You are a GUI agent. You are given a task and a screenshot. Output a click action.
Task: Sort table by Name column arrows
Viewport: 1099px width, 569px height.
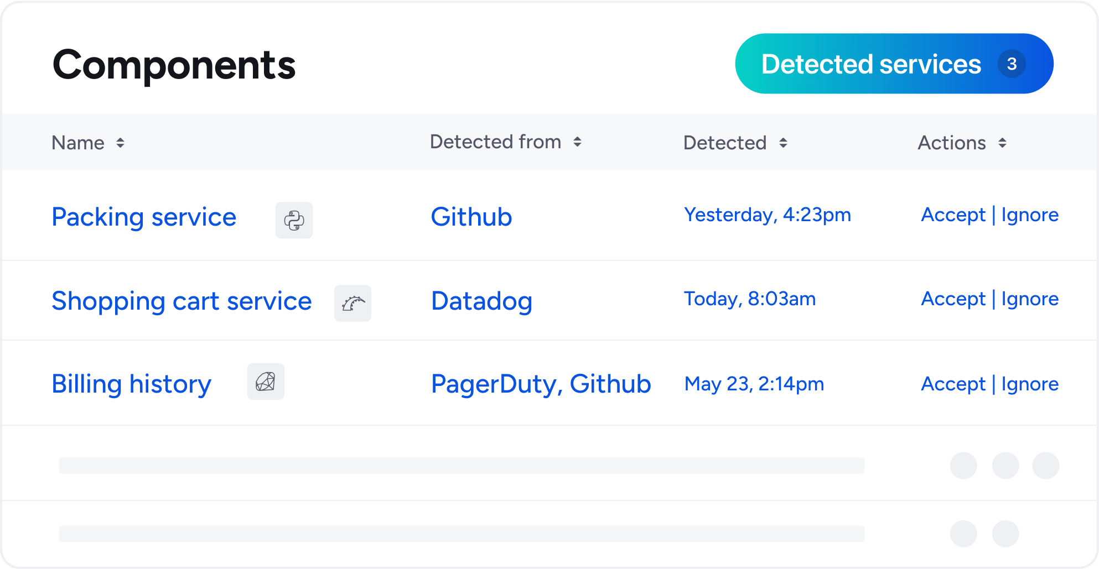point(120,143)
